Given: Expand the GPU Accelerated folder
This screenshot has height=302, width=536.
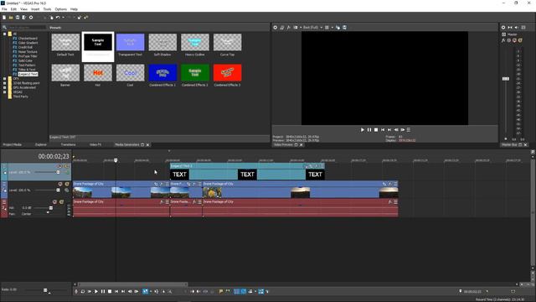Looking at the screenshot, I should pos(5,87).
